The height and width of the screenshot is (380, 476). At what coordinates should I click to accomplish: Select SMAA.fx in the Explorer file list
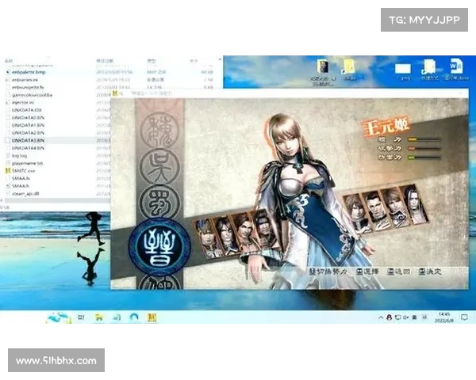click(21, 178)
